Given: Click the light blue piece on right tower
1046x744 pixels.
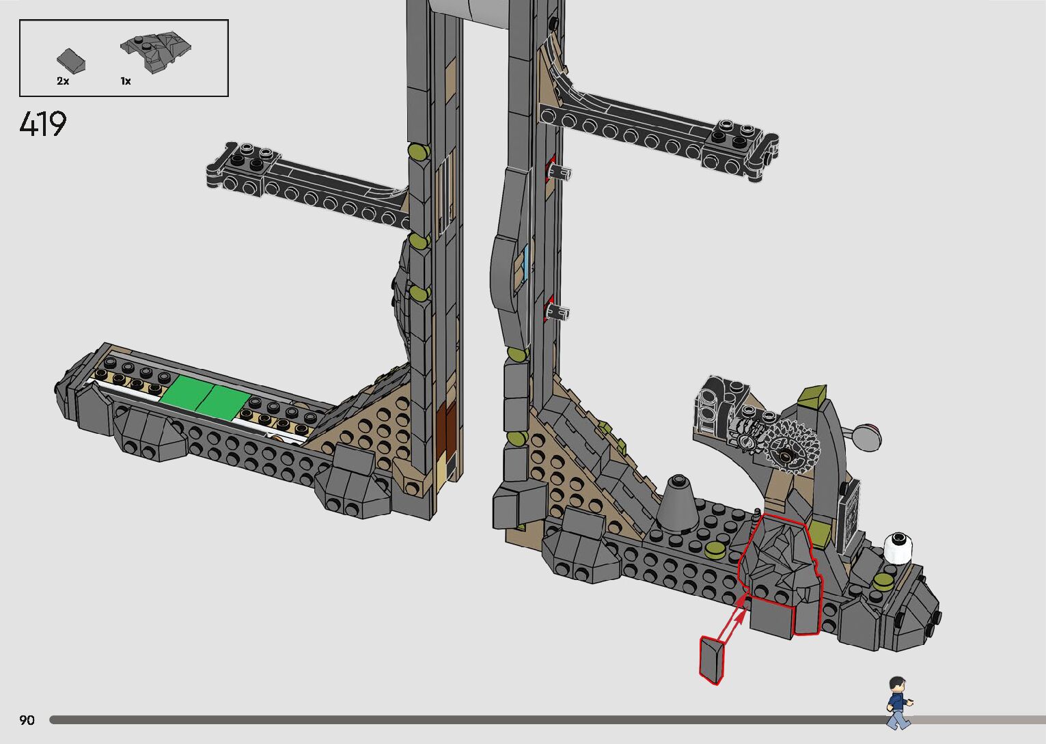Looking at the screenshot, I should (524, 268).
